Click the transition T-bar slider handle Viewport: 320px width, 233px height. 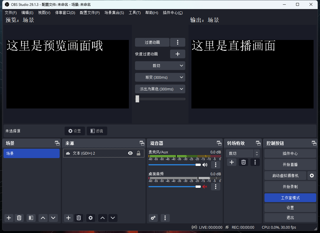tap(137, 99)
